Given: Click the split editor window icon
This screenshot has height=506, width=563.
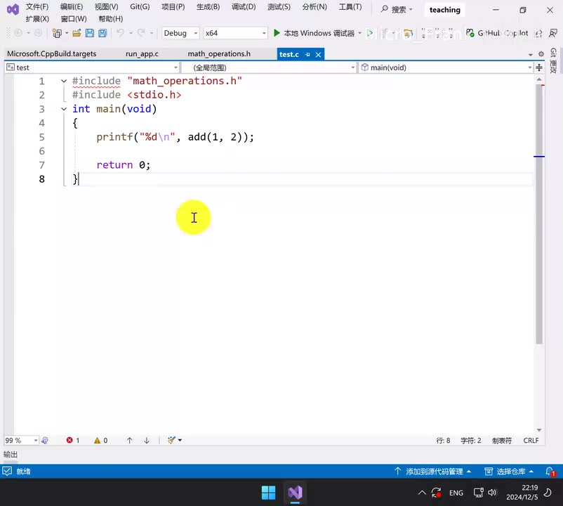Looking at the screenshot, I should [x=539, y=67].
